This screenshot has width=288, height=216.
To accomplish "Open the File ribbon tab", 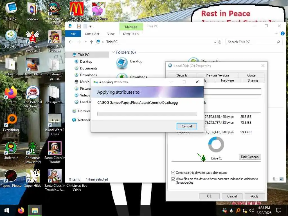I will pyautogui.click(x=73, y=34).
